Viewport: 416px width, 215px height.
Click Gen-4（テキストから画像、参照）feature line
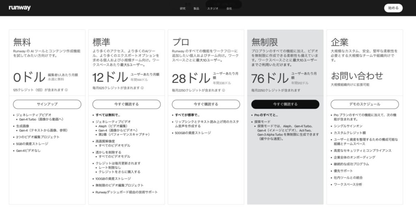(x=43, y=130)
